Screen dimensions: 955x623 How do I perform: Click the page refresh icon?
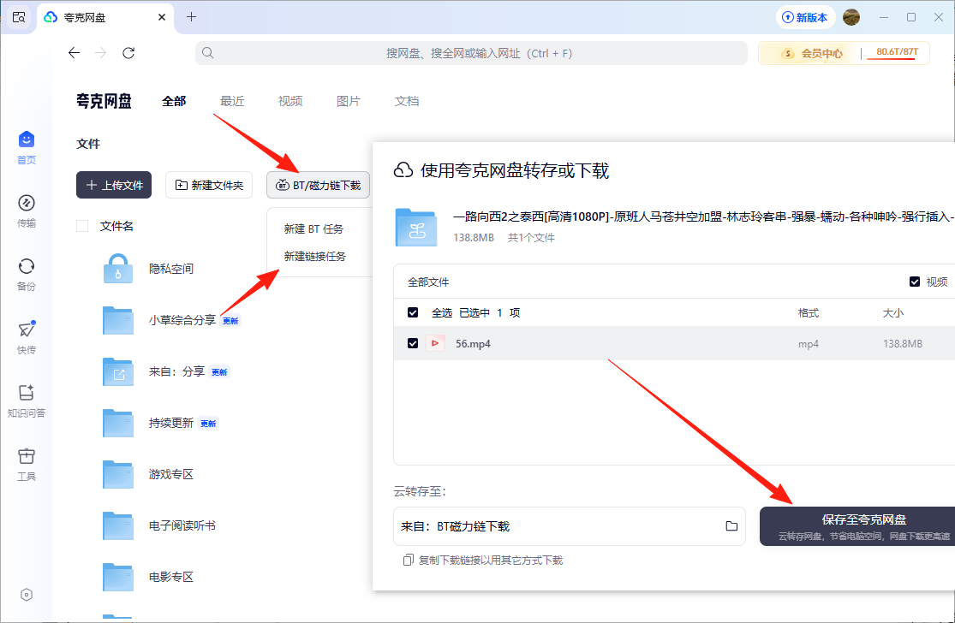[128, 53]
